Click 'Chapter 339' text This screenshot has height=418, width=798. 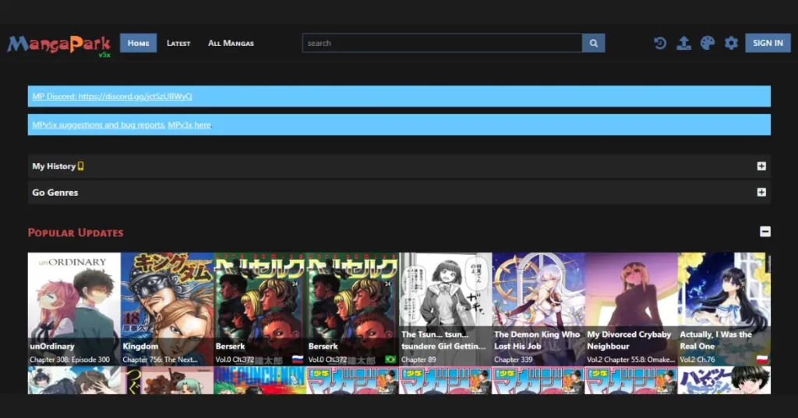(x=513, y=360)
